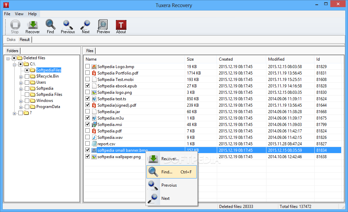The width and height of the screenshot is (348, 212).
Task: Click the Softpedia(signed).pdf file icon
Action: pos(94,105)
